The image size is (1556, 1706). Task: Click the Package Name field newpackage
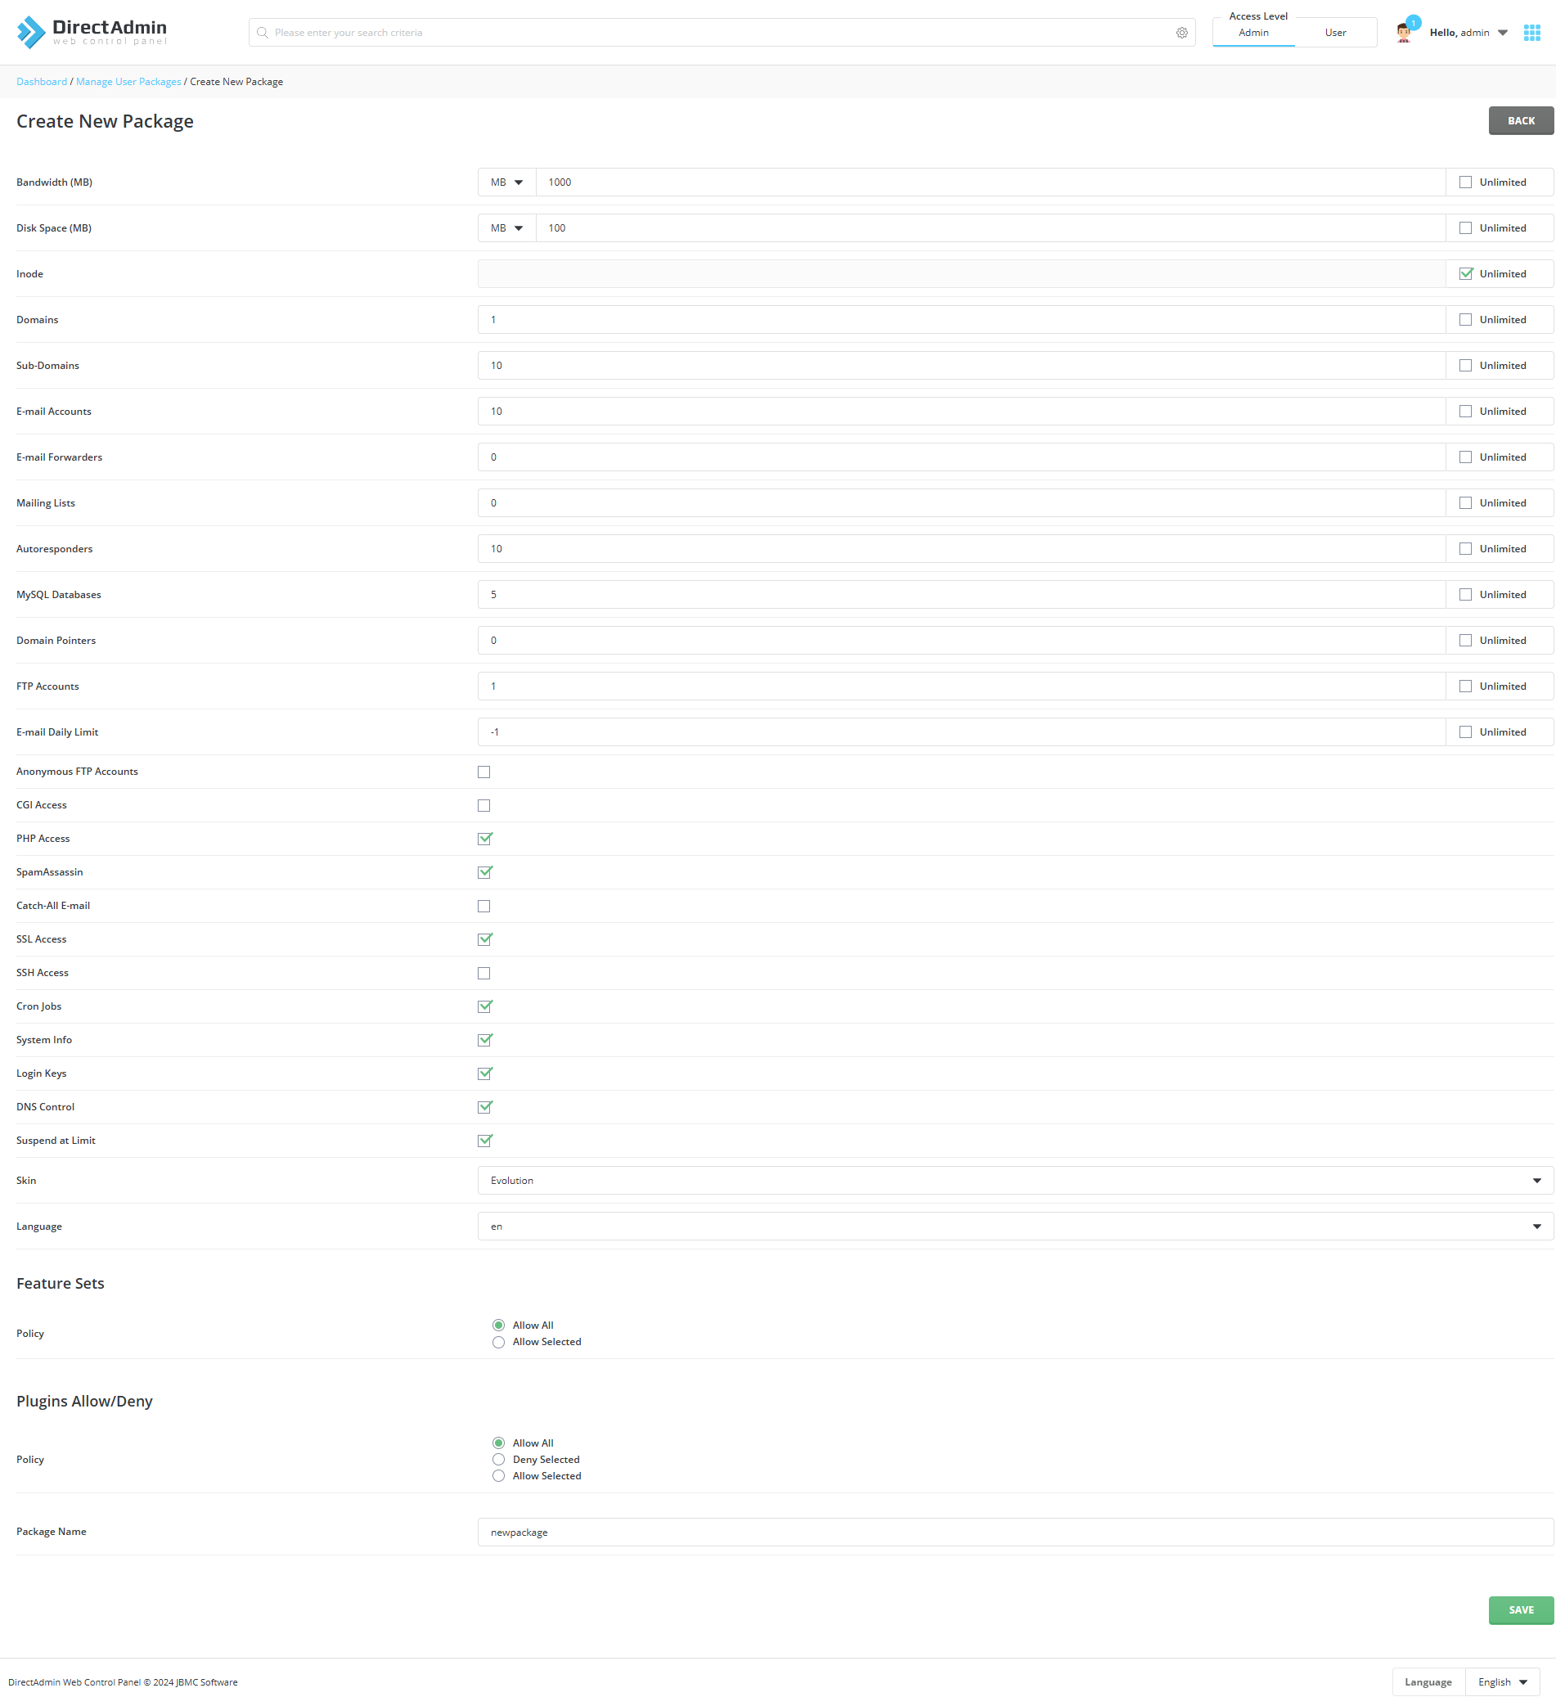1015,1532
